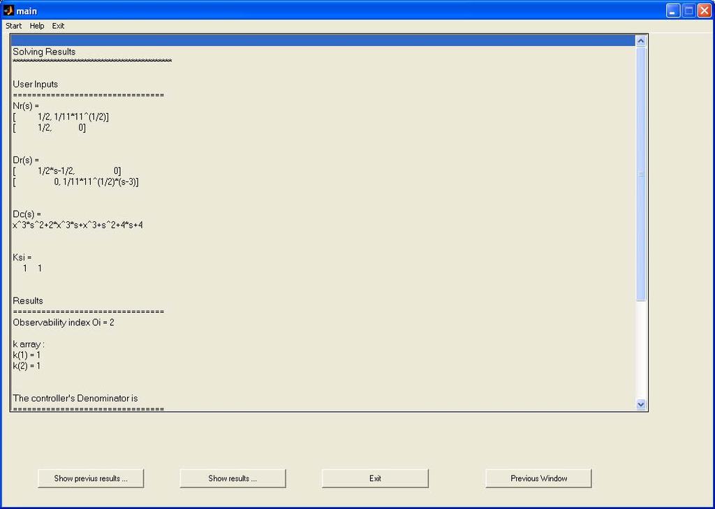This screenshot has height=509, width=715.
Task: Click the Show results button
Action: click(233, 478)
